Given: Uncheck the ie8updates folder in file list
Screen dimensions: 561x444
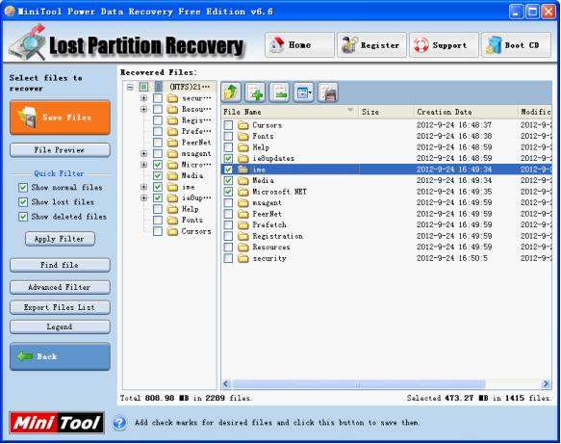Looking at the screenshot, I should [228, 158].
